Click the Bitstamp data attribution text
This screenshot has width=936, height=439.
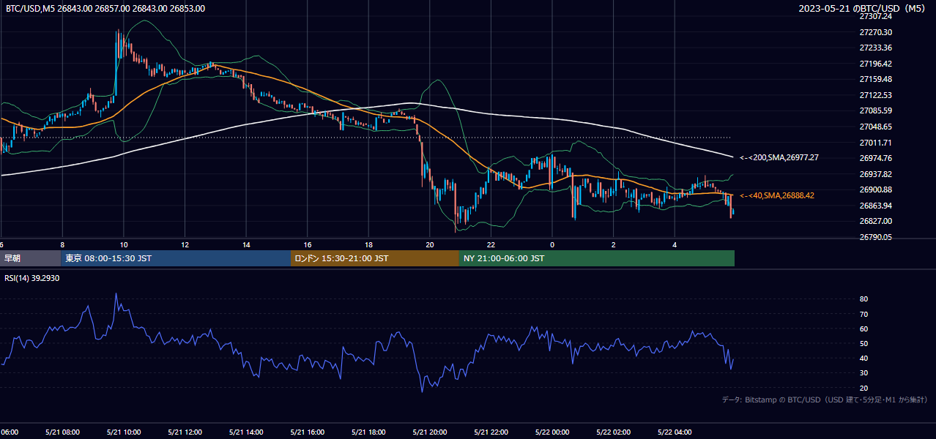tap(825, 399)
